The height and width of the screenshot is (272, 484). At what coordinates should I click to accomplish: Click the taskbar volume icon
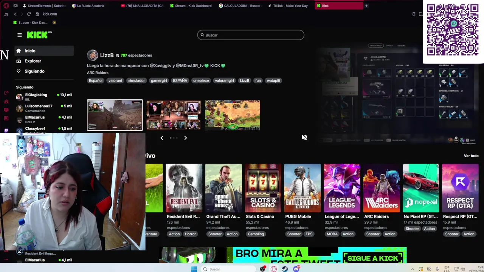point(463,269)
